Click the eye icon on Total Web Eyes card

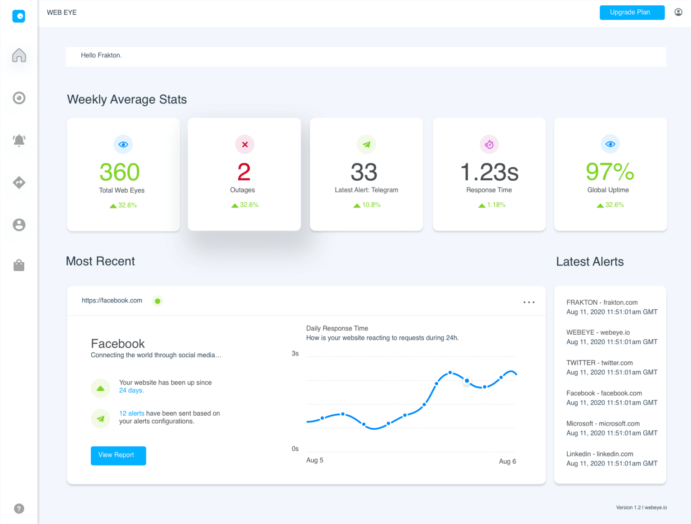tap(123, 144)
